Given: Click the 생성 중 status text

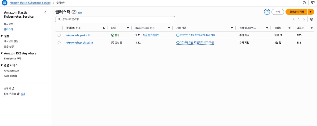Looking at the screenshot, I should (119, 43).
